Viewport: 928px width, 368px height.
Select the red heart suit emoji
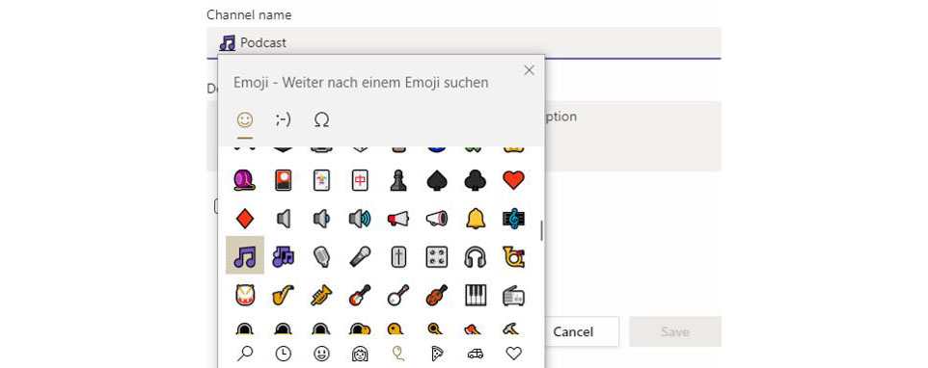tap(513, 180)
